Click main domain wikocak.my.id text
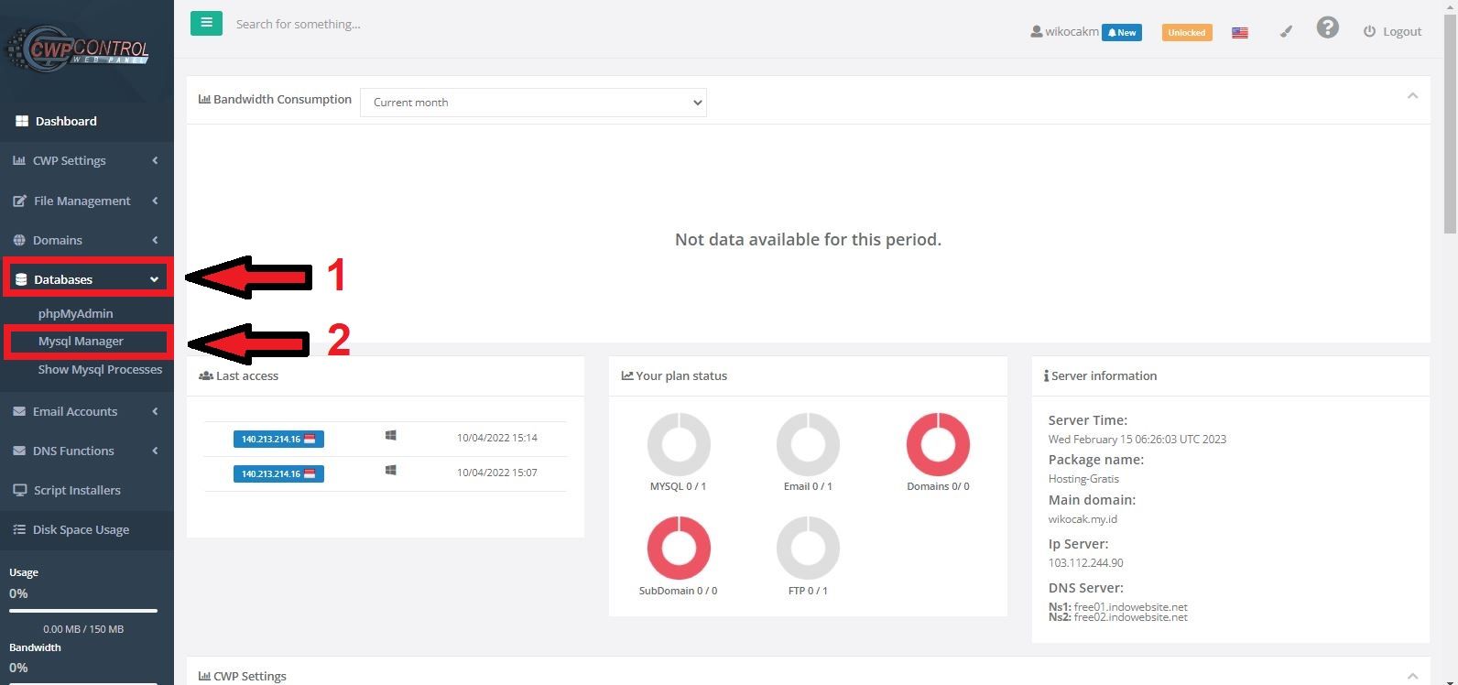The width and height of the screenshot is (1458, 685). pyautogui.click(x=1083, y=519)
